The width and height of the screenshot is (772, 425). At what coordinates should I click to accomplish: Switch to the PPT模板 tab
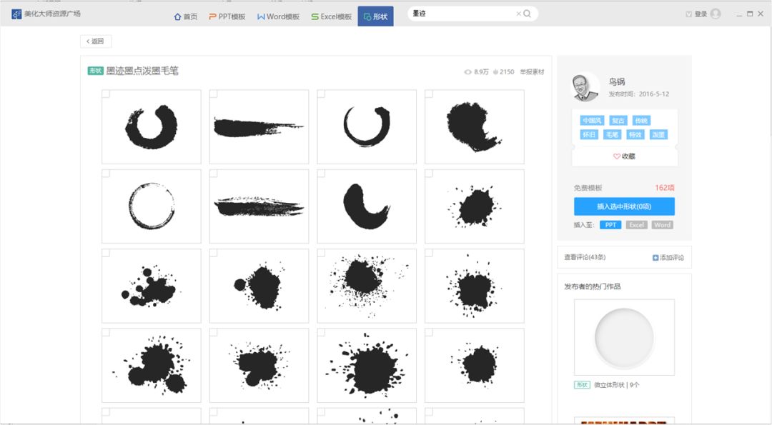227,16
